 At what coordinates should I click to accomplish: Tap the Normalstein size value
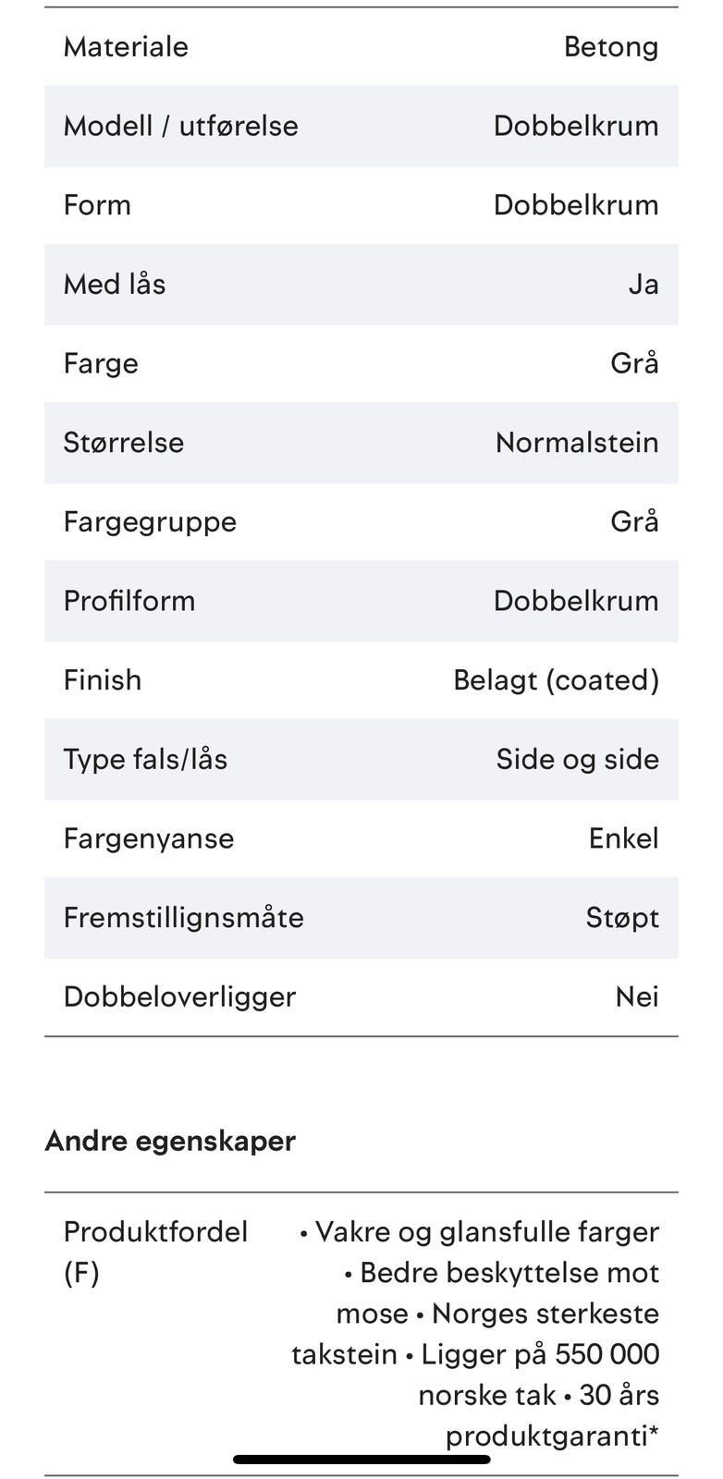tap(577, 442)
